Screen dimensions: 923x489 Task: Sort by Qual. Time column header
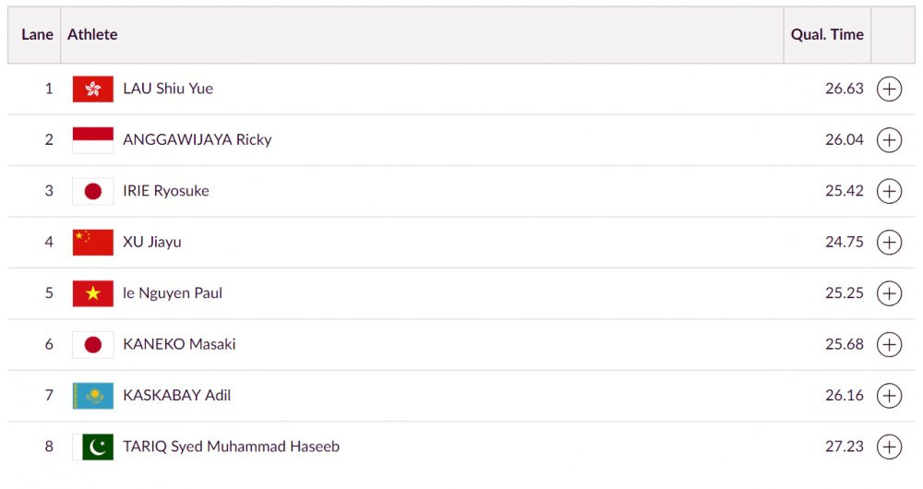click(827, 35)
